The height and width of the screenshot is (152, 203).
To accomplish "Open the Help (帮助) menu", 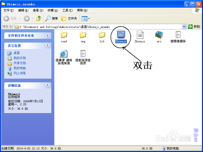I will click(x=82, y=10).
